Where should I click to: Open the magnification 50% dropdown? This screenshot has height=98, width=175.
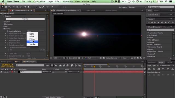pos(57,58)
